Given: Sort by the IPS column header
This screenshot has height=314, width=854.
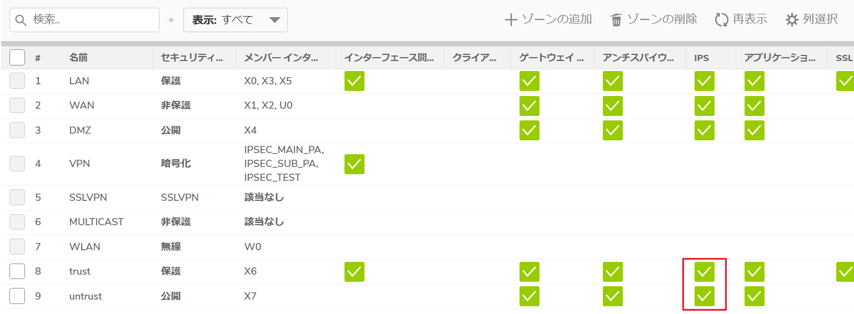Looking at the screenshot, I should pyautogui.click(x=702, y=58).
